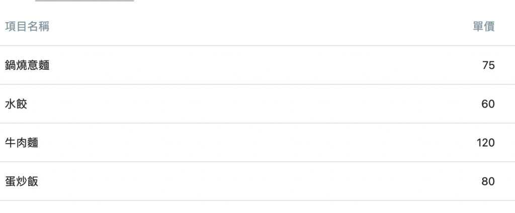The image size is (515, 213).
Task: Click the divider line under the header row
Action: (257, 46)
